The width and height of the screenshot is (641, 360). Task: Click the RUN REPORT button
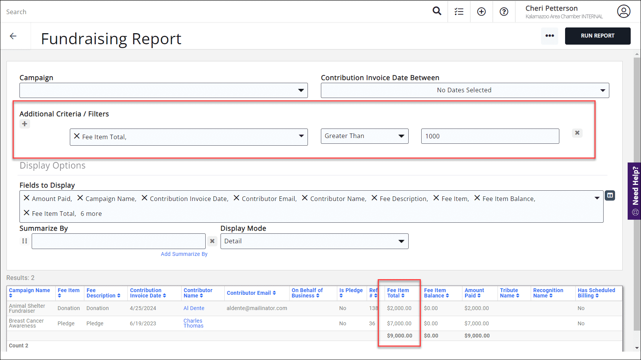click(598, 36)
